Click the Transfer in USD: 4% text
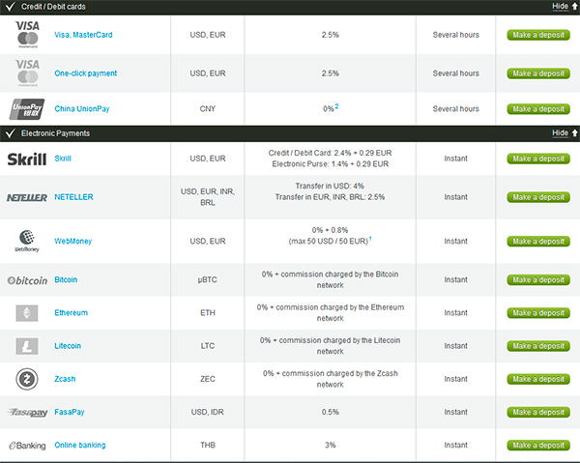Image resolution: width=580 pixels, height=463 pixels. point(330,186)
